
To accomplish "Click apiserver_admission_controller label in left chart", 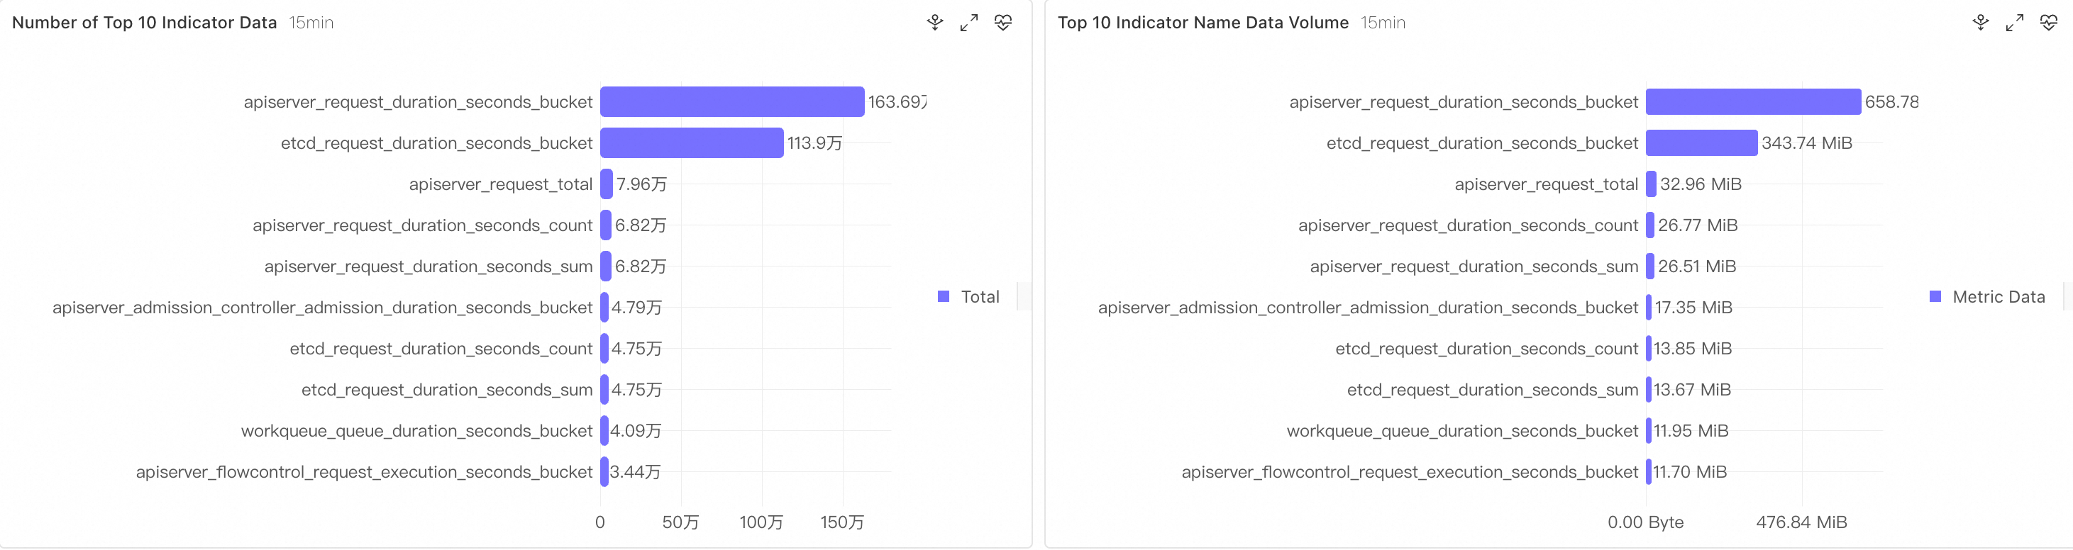I will click(323, 307).
